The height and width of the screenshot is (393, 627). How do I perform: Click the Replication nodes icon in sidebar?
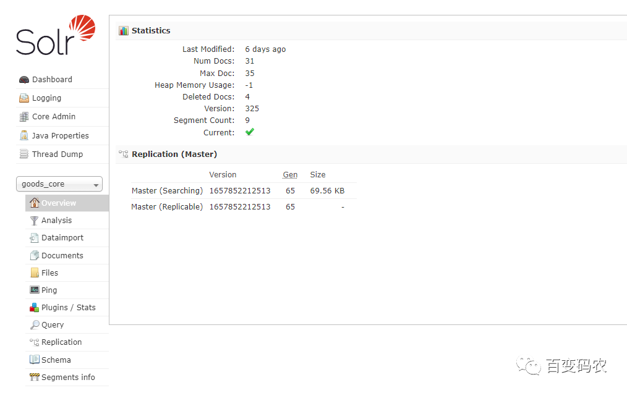(x=35, y=342)
